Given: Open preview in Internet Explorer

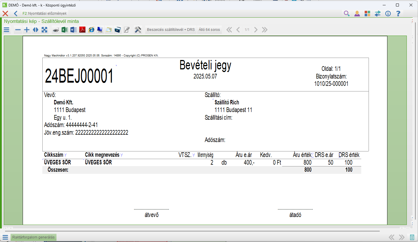Looking at the screenshot, I should [91, 30].
